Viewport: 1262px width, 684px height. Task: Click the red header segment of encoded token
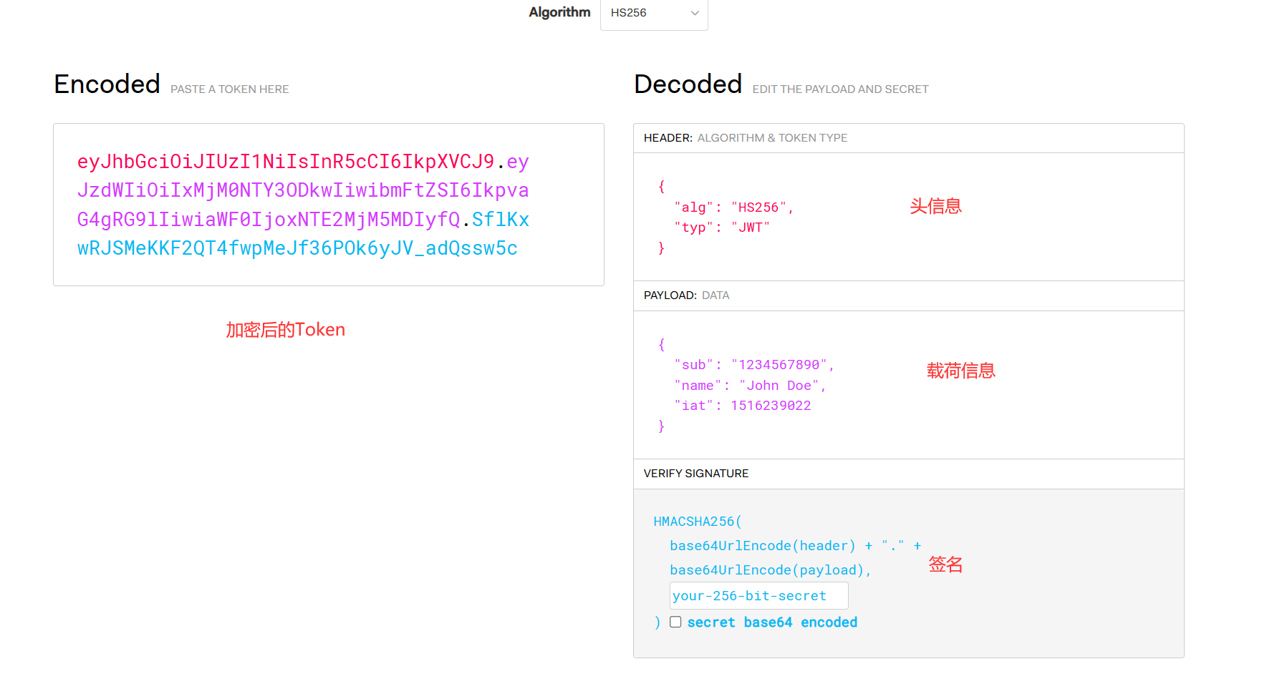click(x=285, y=162)
